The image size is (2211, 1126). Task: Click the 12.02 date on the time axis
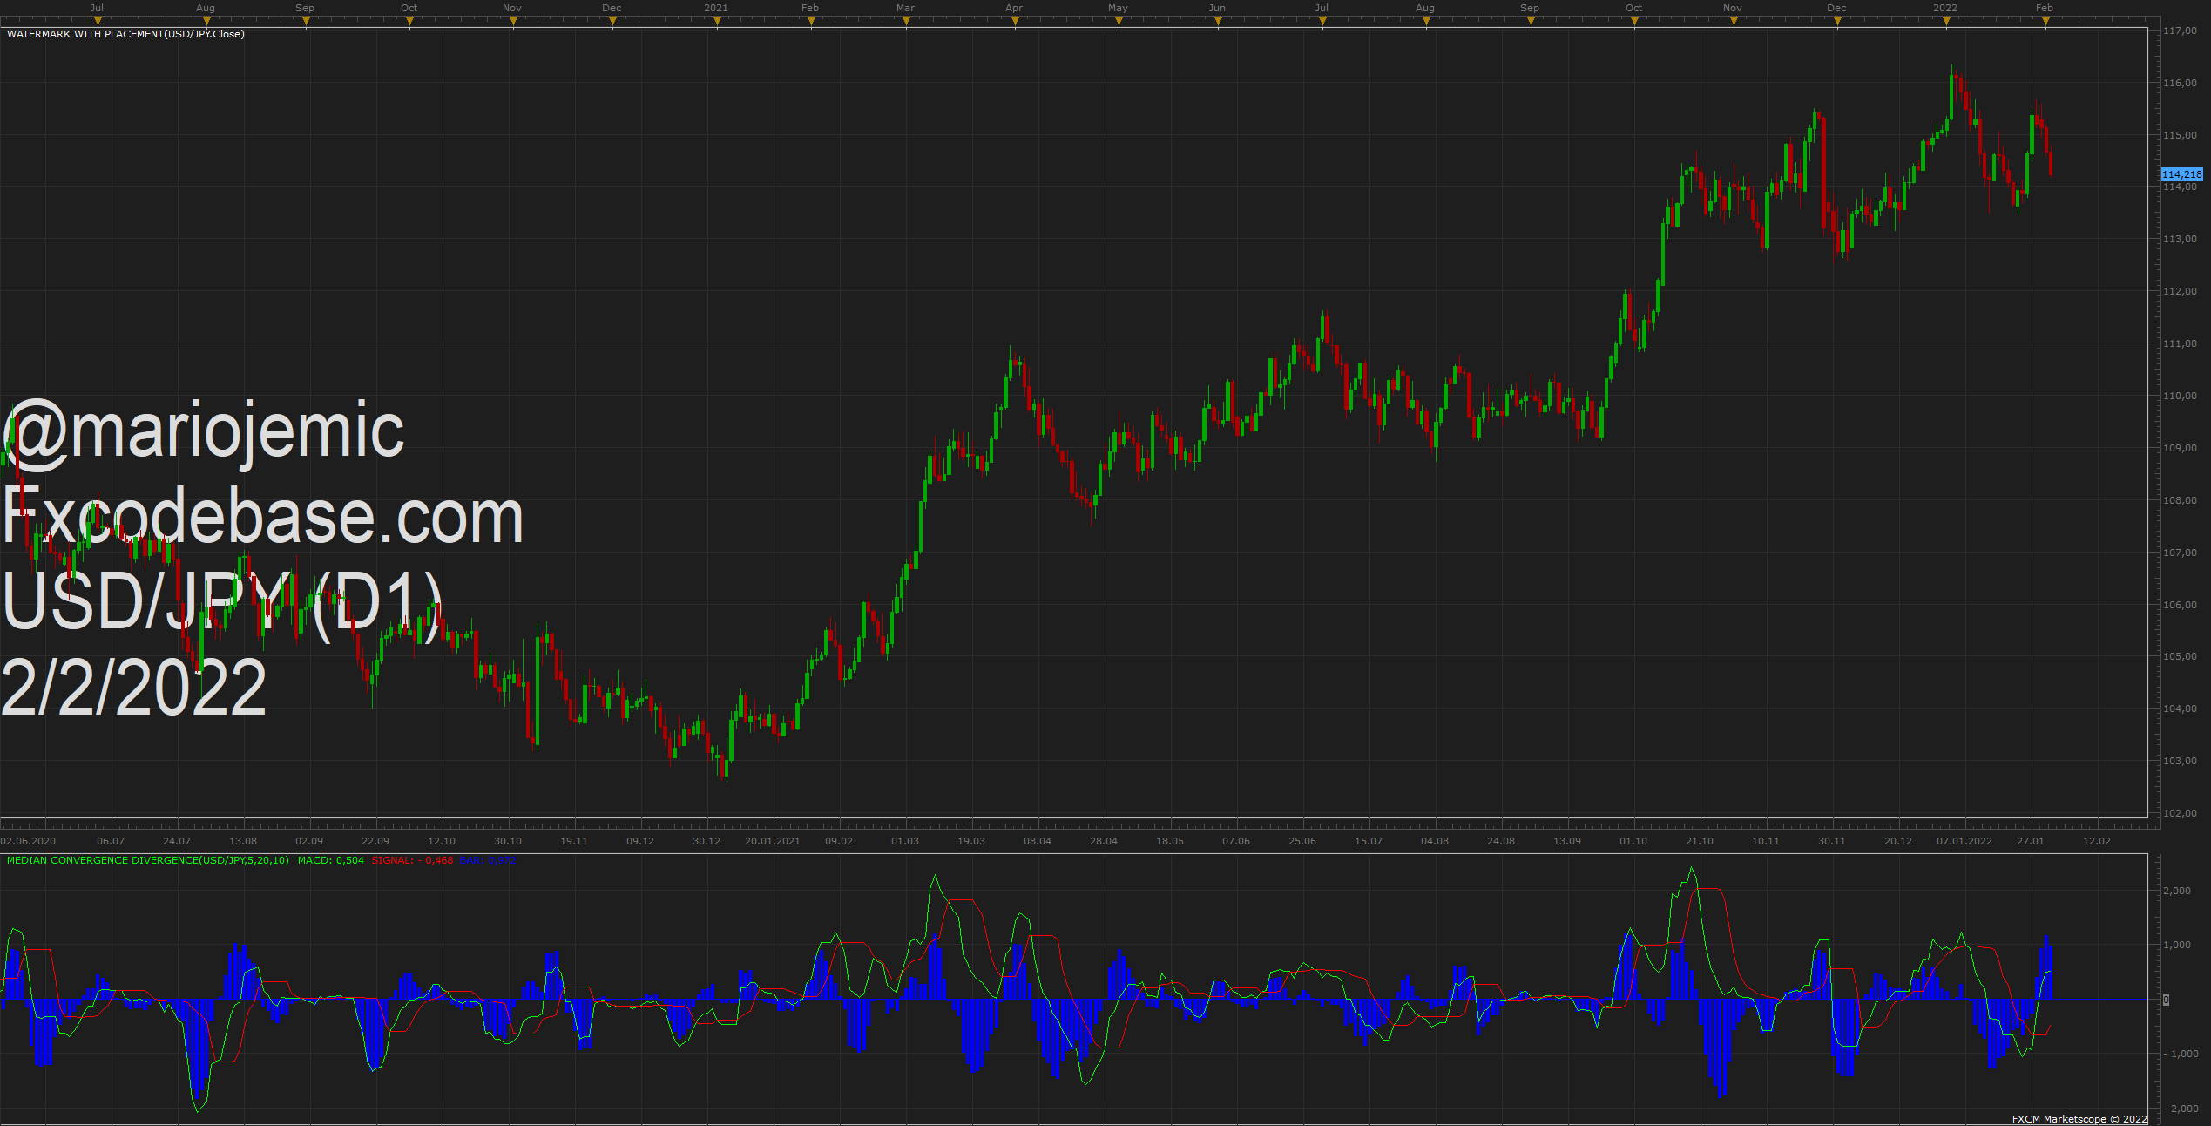[x=2097, y=841]
